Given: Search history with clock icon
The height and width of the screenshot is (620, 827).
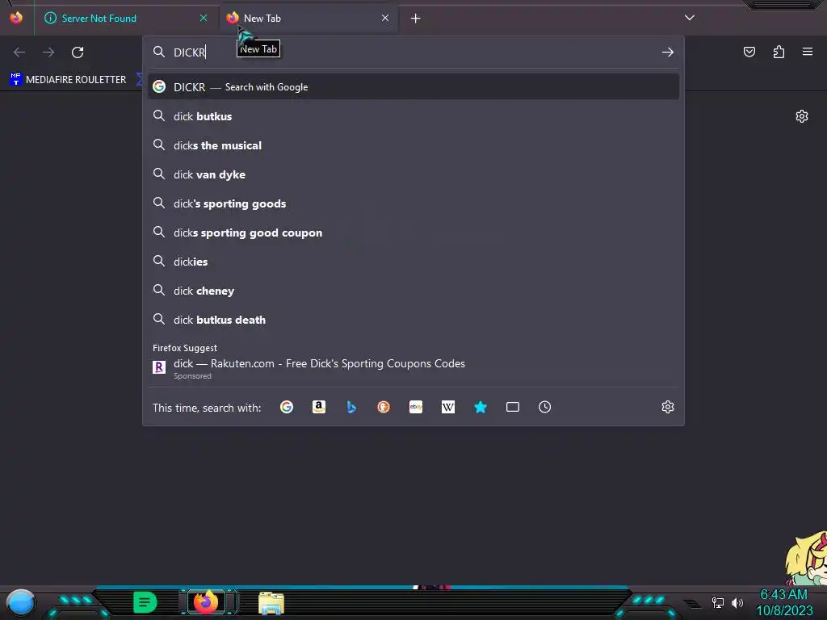Looking at the screenshot, I should coord(545,407).
